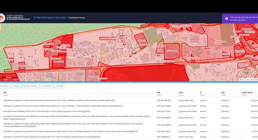Sort by the Adı column header
258x140 pixels.
(x=5, y=93)
